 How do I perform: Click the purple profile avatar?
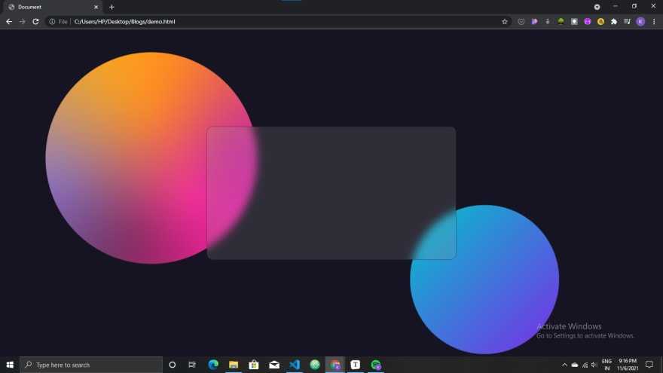point(640,22)
